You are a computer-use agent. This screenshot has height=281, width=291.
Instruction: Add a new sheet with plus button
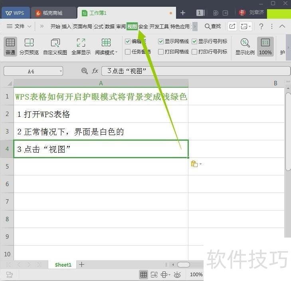(x=81, y=265)
